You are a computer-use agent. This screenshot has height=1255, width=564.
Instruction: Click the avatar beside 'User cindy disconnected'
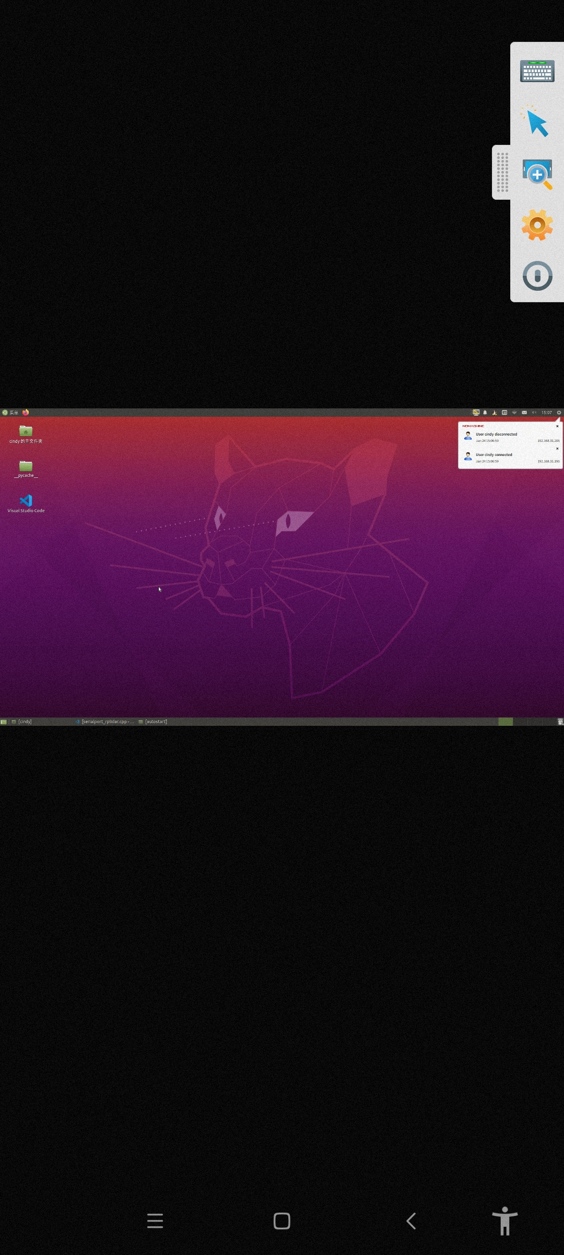point(468,436)
